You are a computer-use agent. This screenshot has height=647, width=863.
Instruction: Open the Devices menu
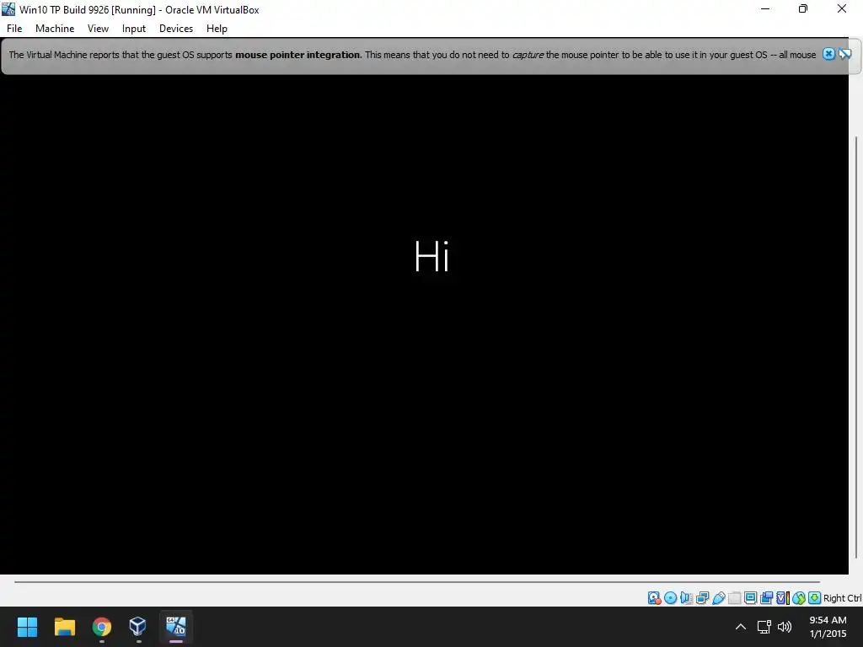click(x=176, y=29)
